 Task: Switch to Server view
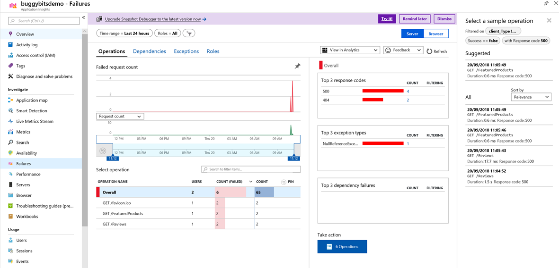click(412, 34)
